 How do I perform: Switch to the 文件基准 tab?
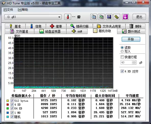tap(19, 31)
